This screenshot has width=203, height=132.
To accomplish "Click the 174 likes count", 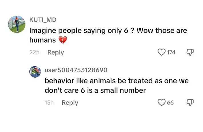I will click(x=171, y=52).
